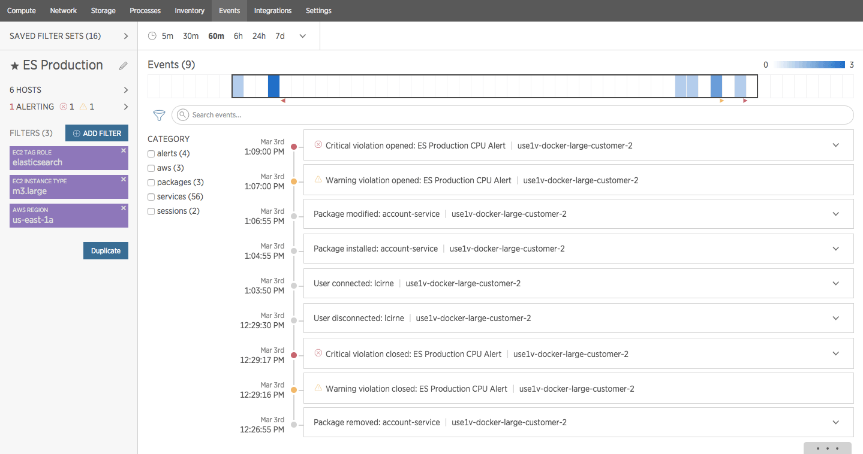Click the ADD FILTER button
This screenshot has height=454, width=863.
pos(97,132)
